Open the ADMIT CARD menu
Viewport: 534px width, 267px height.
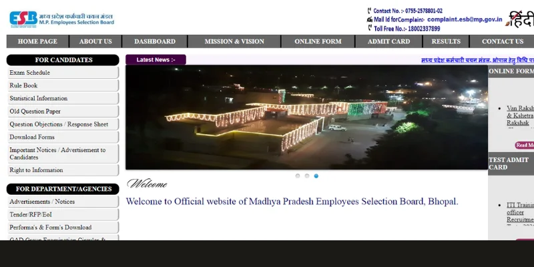click(x=388, y=41)
